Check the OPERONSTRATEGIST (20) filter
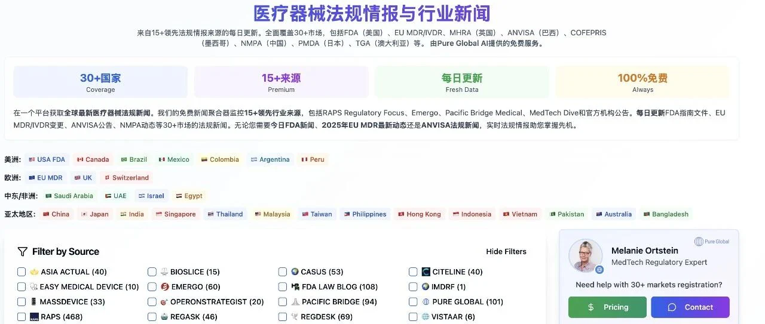Screen dimensions: 765x324 pos(152,302)
